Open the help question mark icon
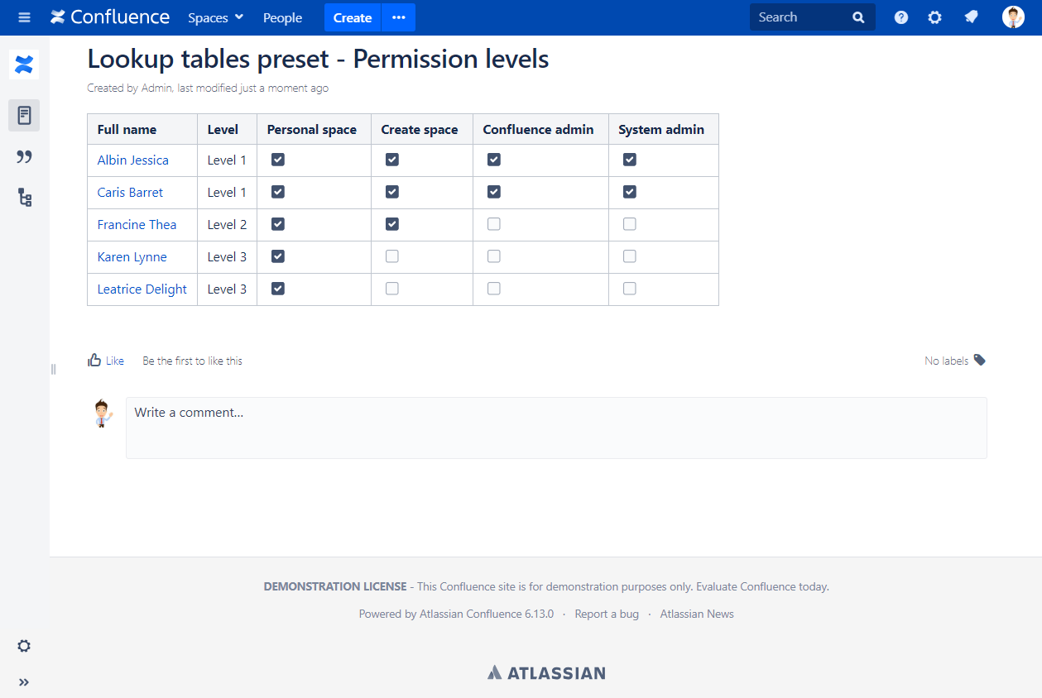Viewport: 1042px width, 698px height. (901, 17)
